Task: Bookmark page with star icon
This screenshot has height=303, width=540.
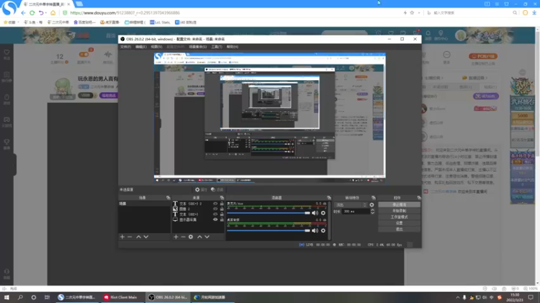Action: (x=412, y=13)
